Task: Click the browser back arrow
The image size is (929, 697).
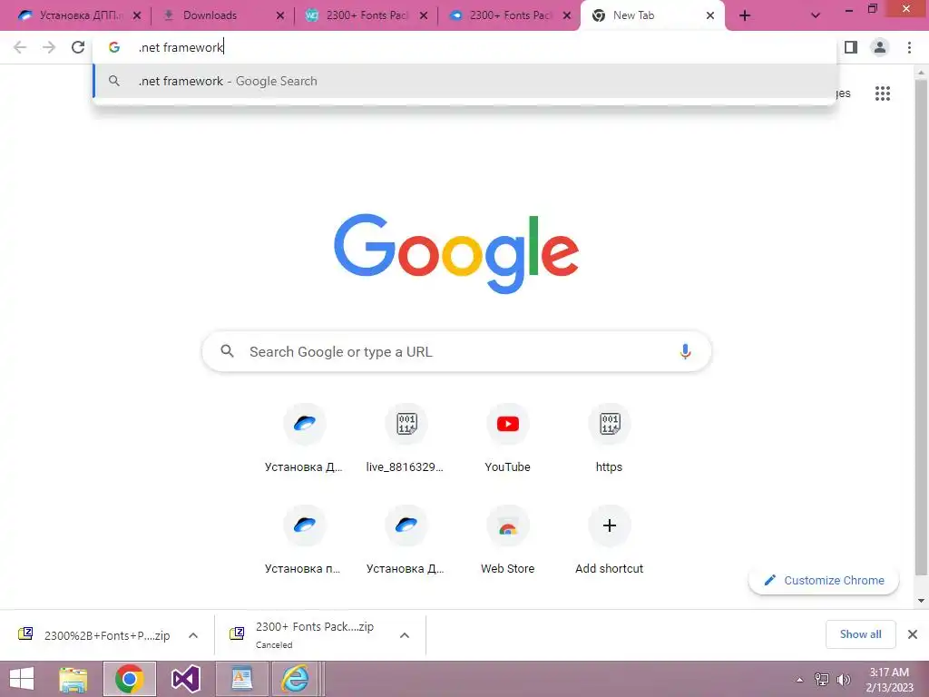Action: 20,47
